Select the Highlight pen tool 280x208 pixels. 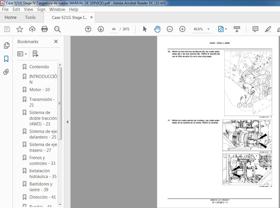[x=268, y=29]
